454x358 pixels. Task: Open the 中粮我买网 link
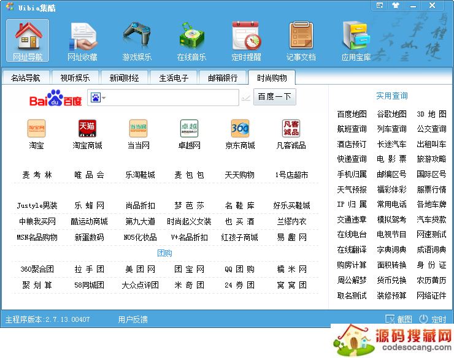[x=37, y=221]
